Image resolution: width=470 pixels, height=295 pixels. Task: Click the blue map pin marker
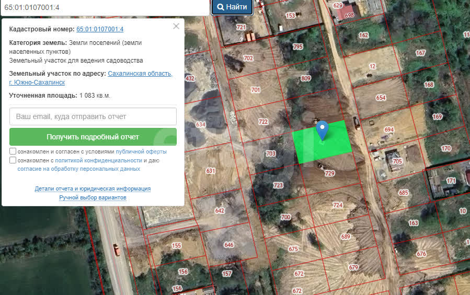click(323, 129)
